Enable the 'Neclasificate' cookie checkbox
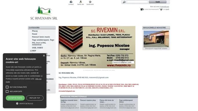Viewport: 198px width, 111px height. (x=7, y=92)
